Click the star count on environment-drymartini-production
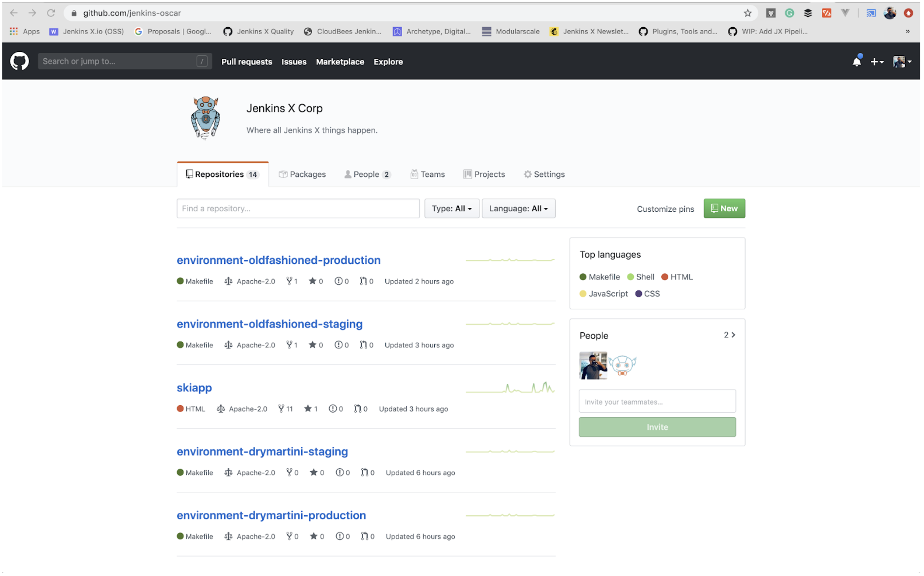 317,536
